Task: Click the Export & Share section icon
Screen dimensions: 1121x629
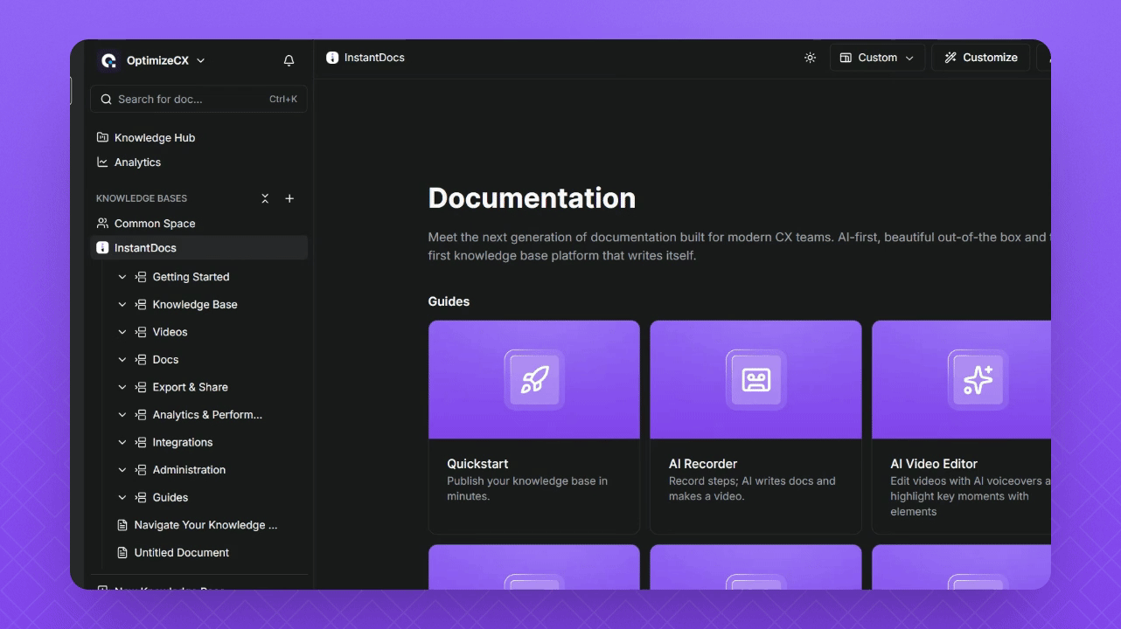Action: (141, 387)
